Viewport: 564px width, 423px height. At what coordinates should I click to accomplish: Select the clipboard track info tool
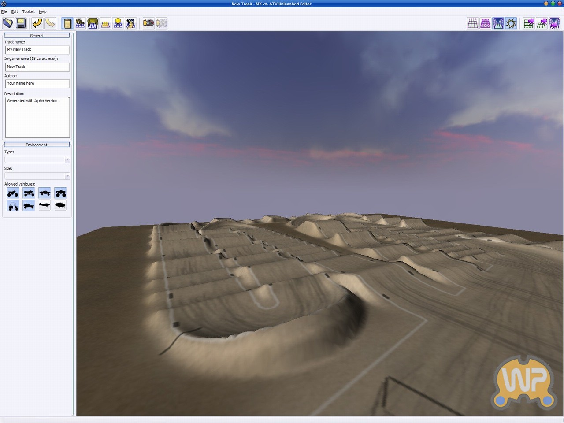click(x=67, y=23)
